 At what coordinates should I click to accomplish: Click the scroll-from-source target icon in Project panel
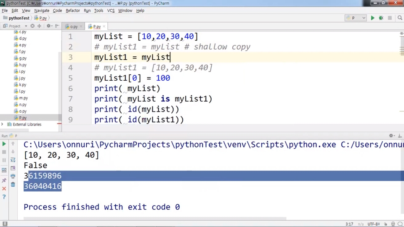click(x=32, y=26)
